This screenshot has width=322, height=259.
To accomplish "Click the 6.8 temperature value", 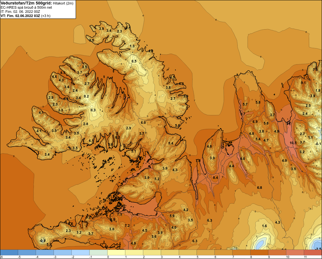I will 260,188.
